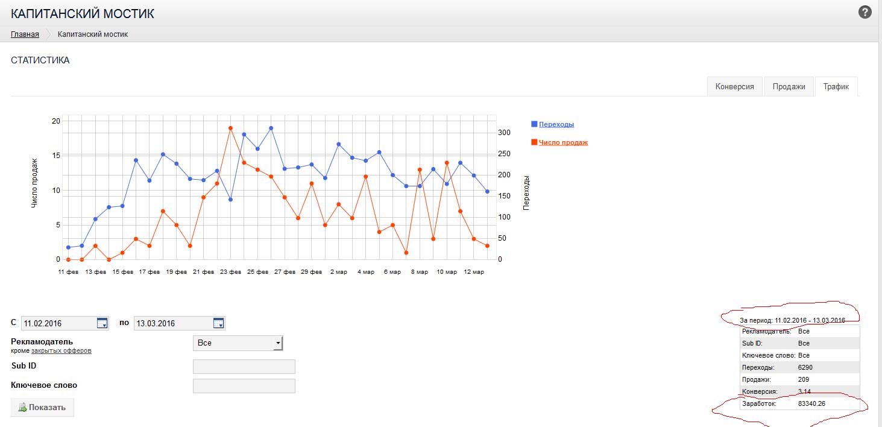
Task: Click the Ключевое слово input field
Action: tap(244, 386)
